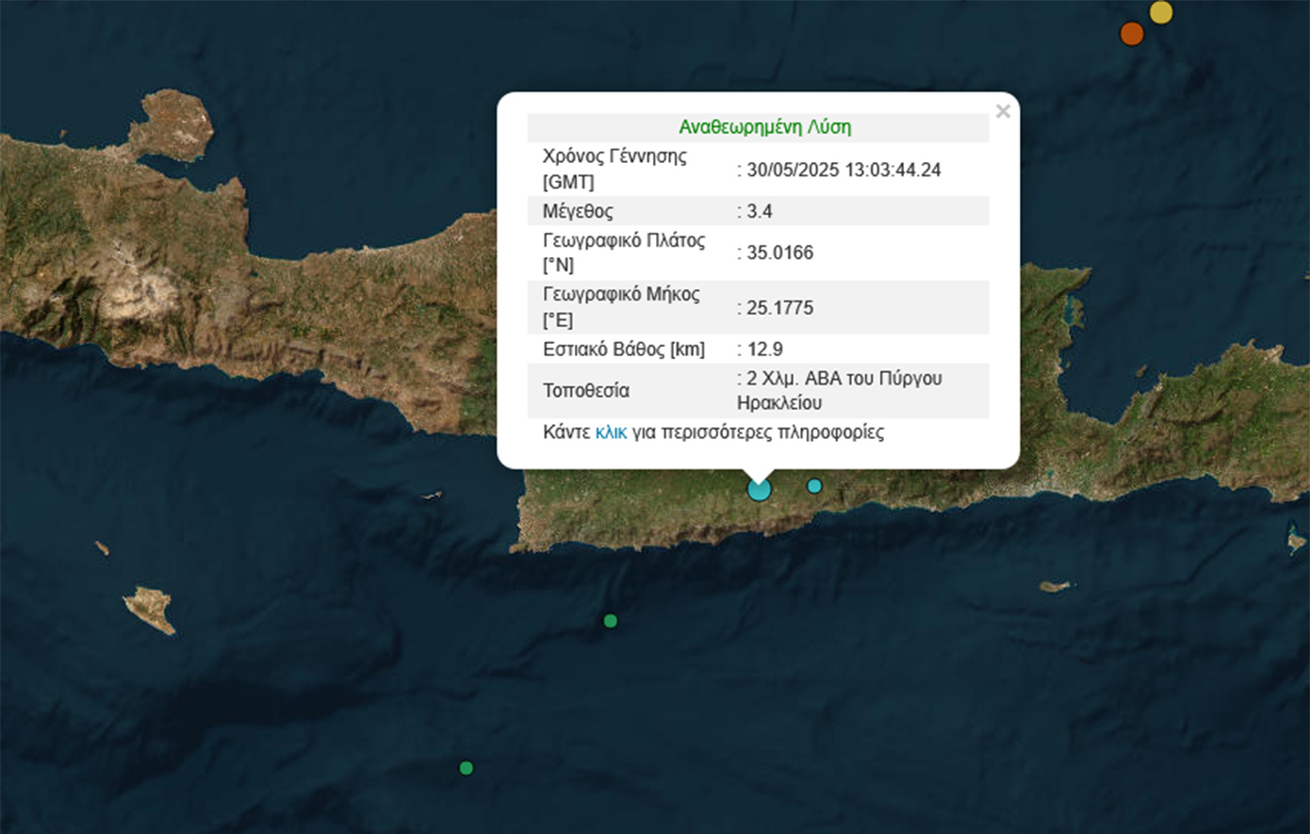Click the latitude value 35.0166
Image resolution: width=1310 pixels, height=834 pixels.
pos(779,253)
